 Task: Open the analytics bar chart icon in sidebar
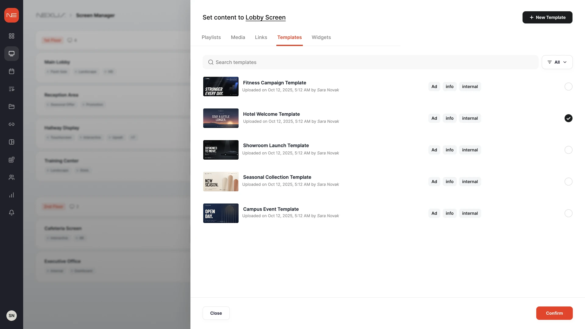12,195
